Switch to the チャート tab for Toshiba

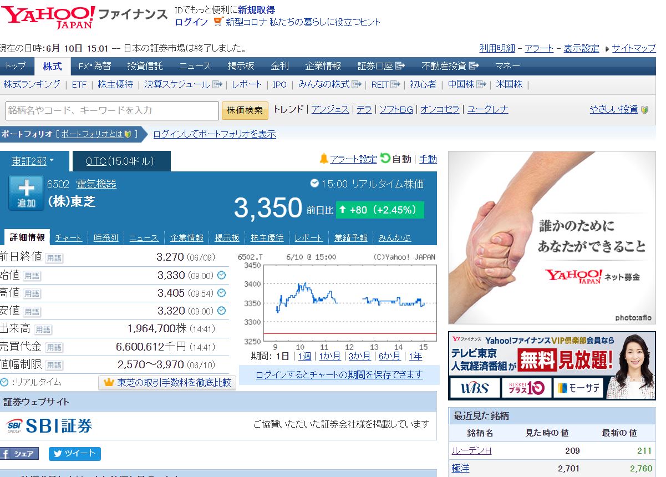(68, 237)
